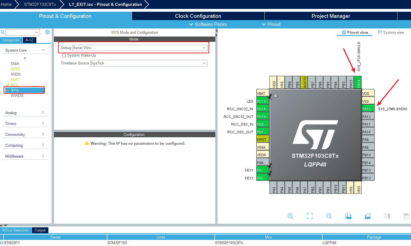Select green pin PA13 on the chip
Viewport: 411px width, 246px height.
[x=368, y=109]
